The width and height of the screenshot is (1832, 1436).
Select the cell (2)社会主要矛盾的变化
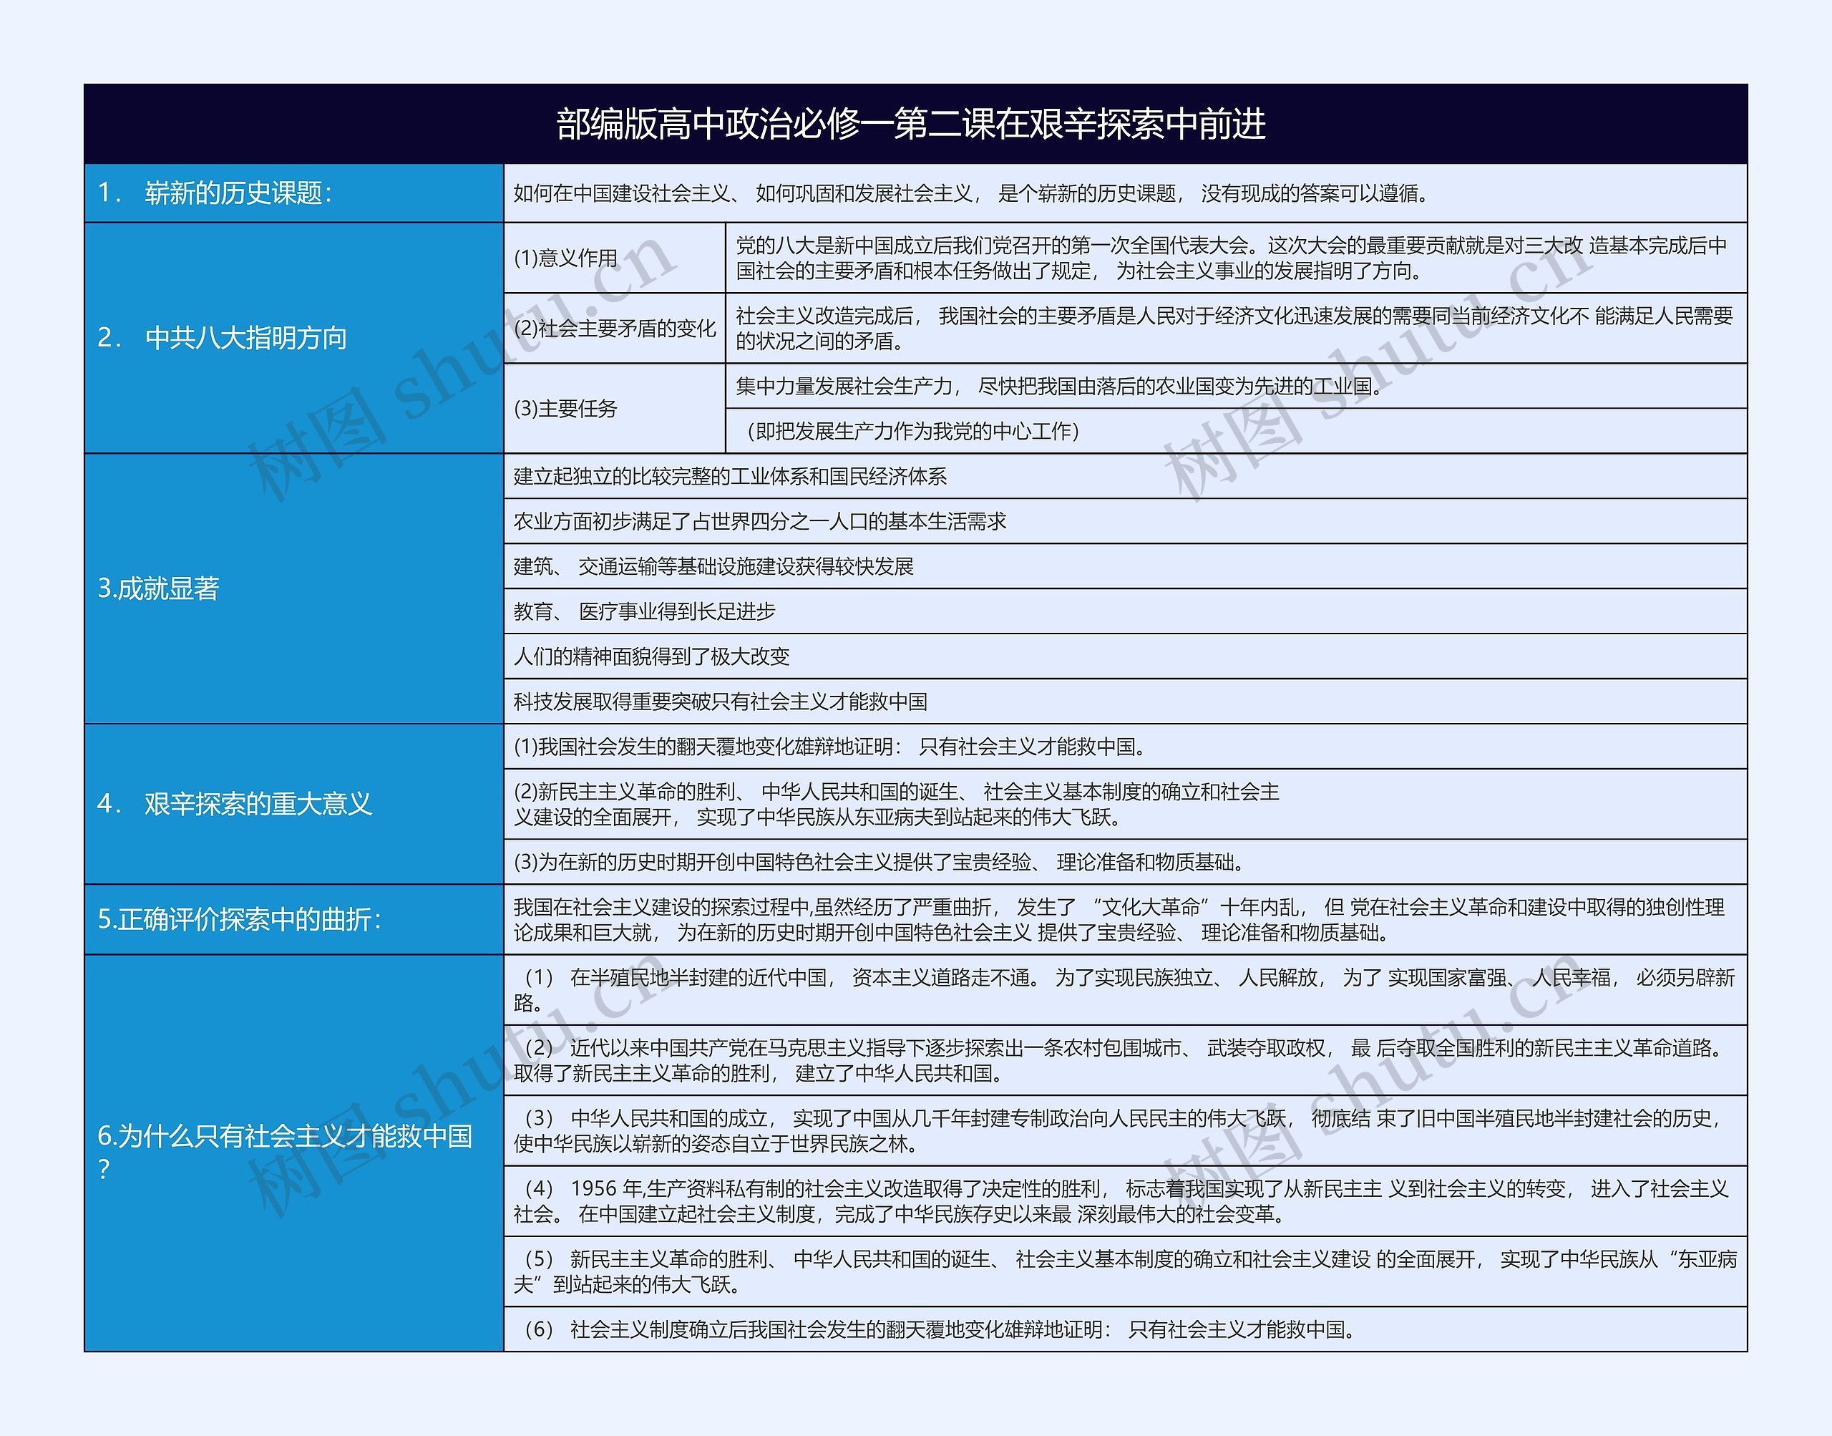coord(615,329)
